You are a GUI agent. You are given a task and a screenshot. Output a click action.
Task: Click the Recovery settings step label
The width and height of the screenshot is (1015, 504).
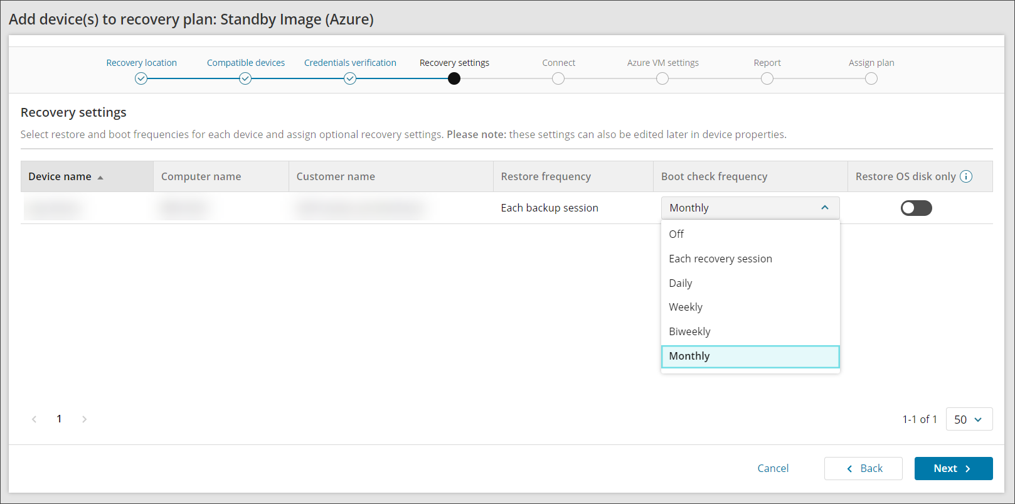point(454,63)
